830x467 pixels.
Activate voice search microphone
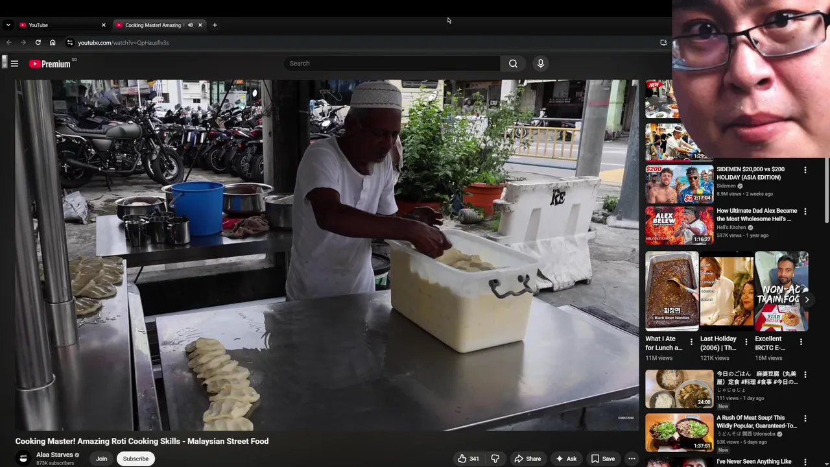pyautogui.click(x=540, y=64)
